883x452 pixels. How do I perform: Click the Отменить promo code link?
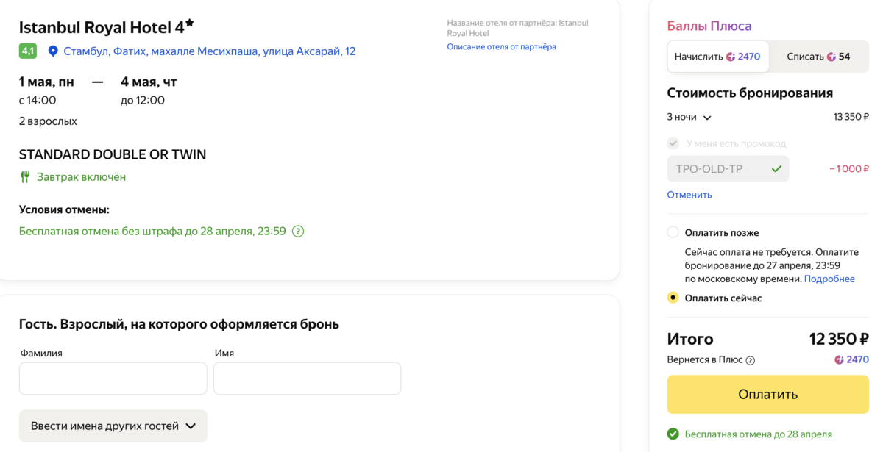(x=689, y=195)
